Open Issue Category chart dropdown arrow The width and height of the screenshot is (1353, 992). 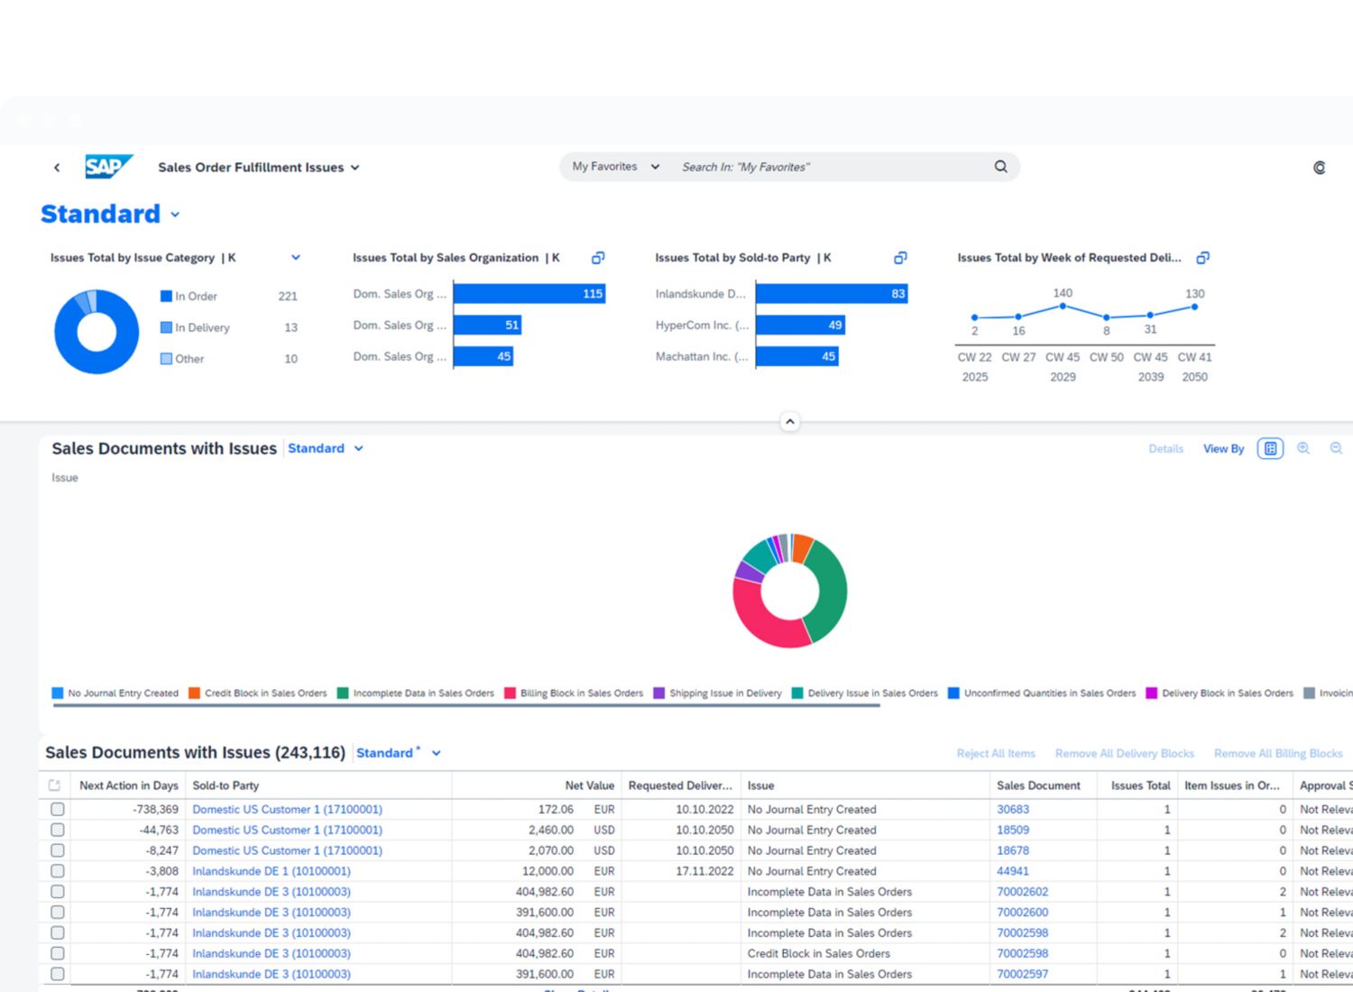point(296,258)
